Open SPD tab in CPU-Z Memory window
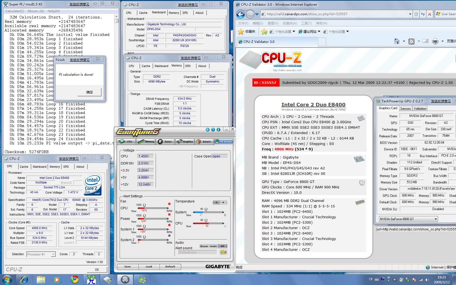This screenshot has height=285, width=456. pyautogui.click(x=188, y=66)
